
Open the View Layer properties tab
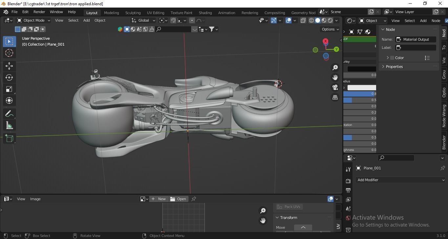point(348,199)
